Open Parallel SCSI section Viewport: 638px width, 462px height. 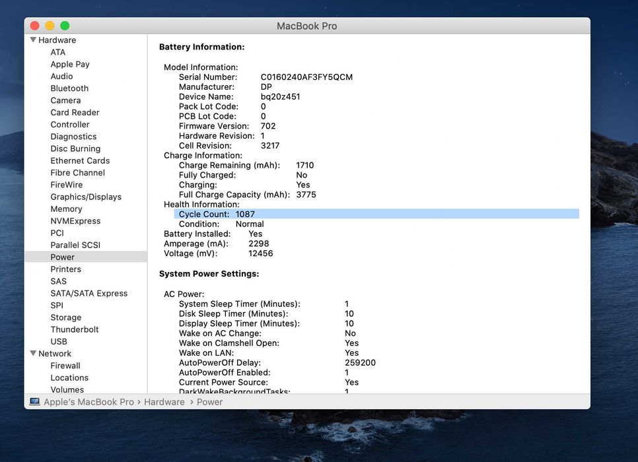tap(75, 246)
